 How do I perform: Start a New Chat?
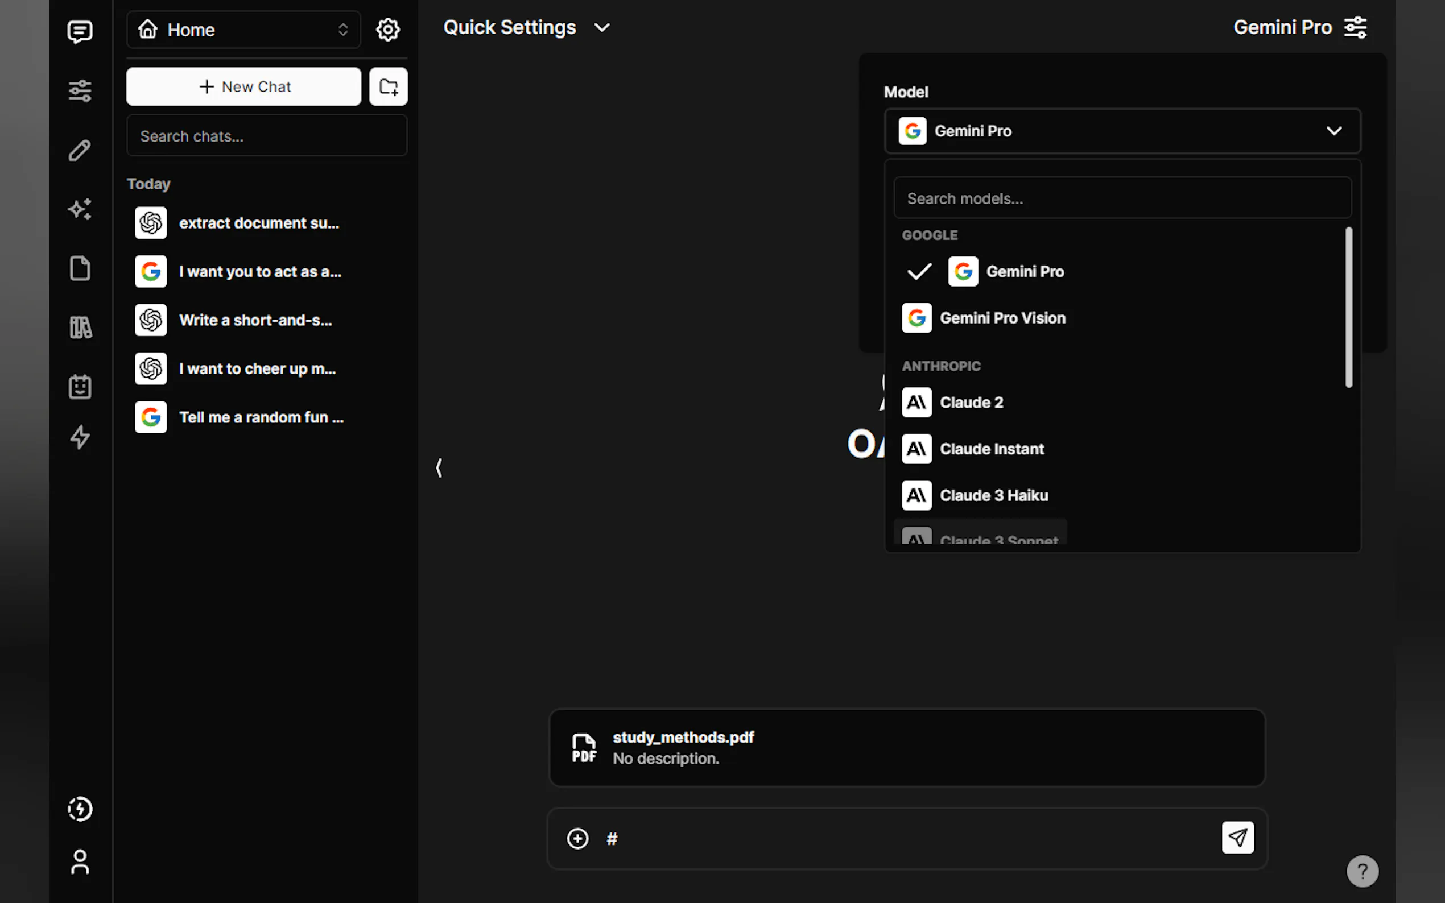click(243, 86)
